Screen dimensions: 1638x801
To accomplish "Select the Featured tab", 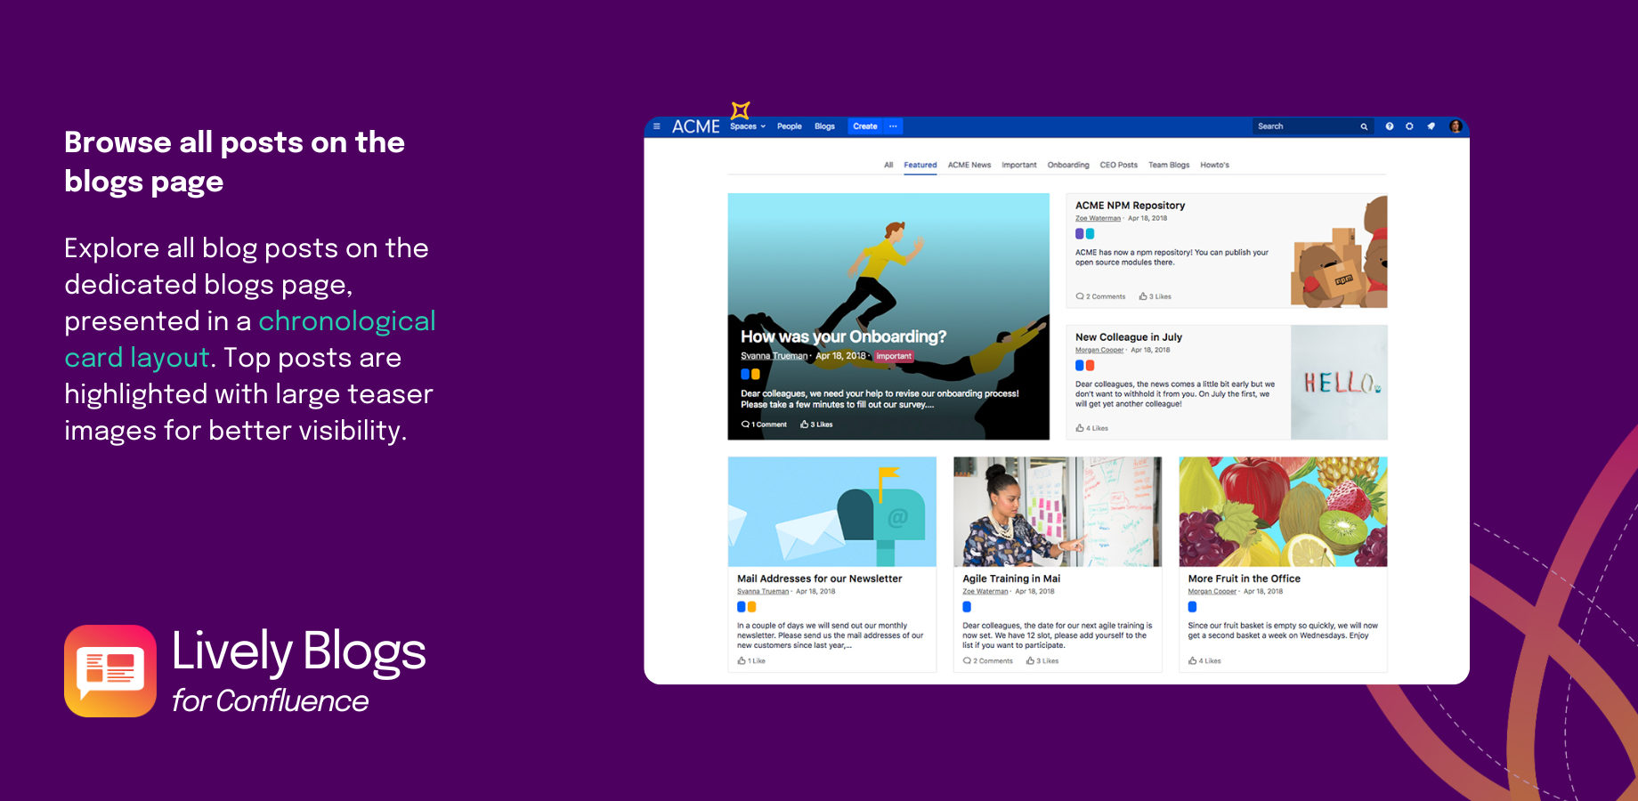I will pyautogui.click(x=920, y=165).
